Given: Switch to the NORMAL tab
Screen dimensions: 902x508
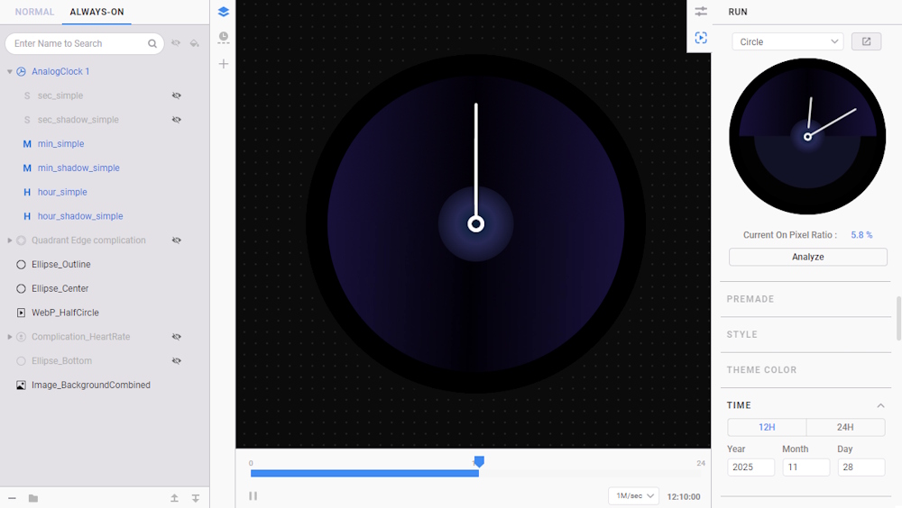Looking at the screenshot, I should coord(34,12).
